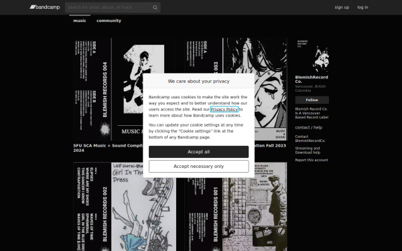Open the Compilation Fall 2023 title link
The image size is (402, 251).
tap(270, 145)
